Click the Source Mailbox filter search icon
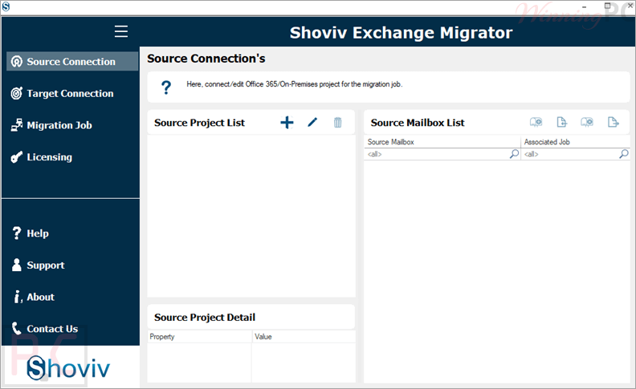 514,154
